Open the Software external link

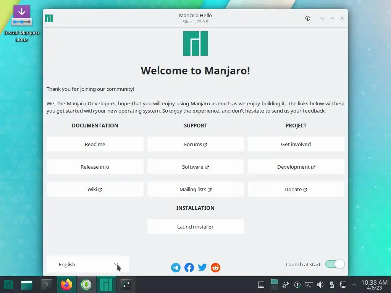195,167
